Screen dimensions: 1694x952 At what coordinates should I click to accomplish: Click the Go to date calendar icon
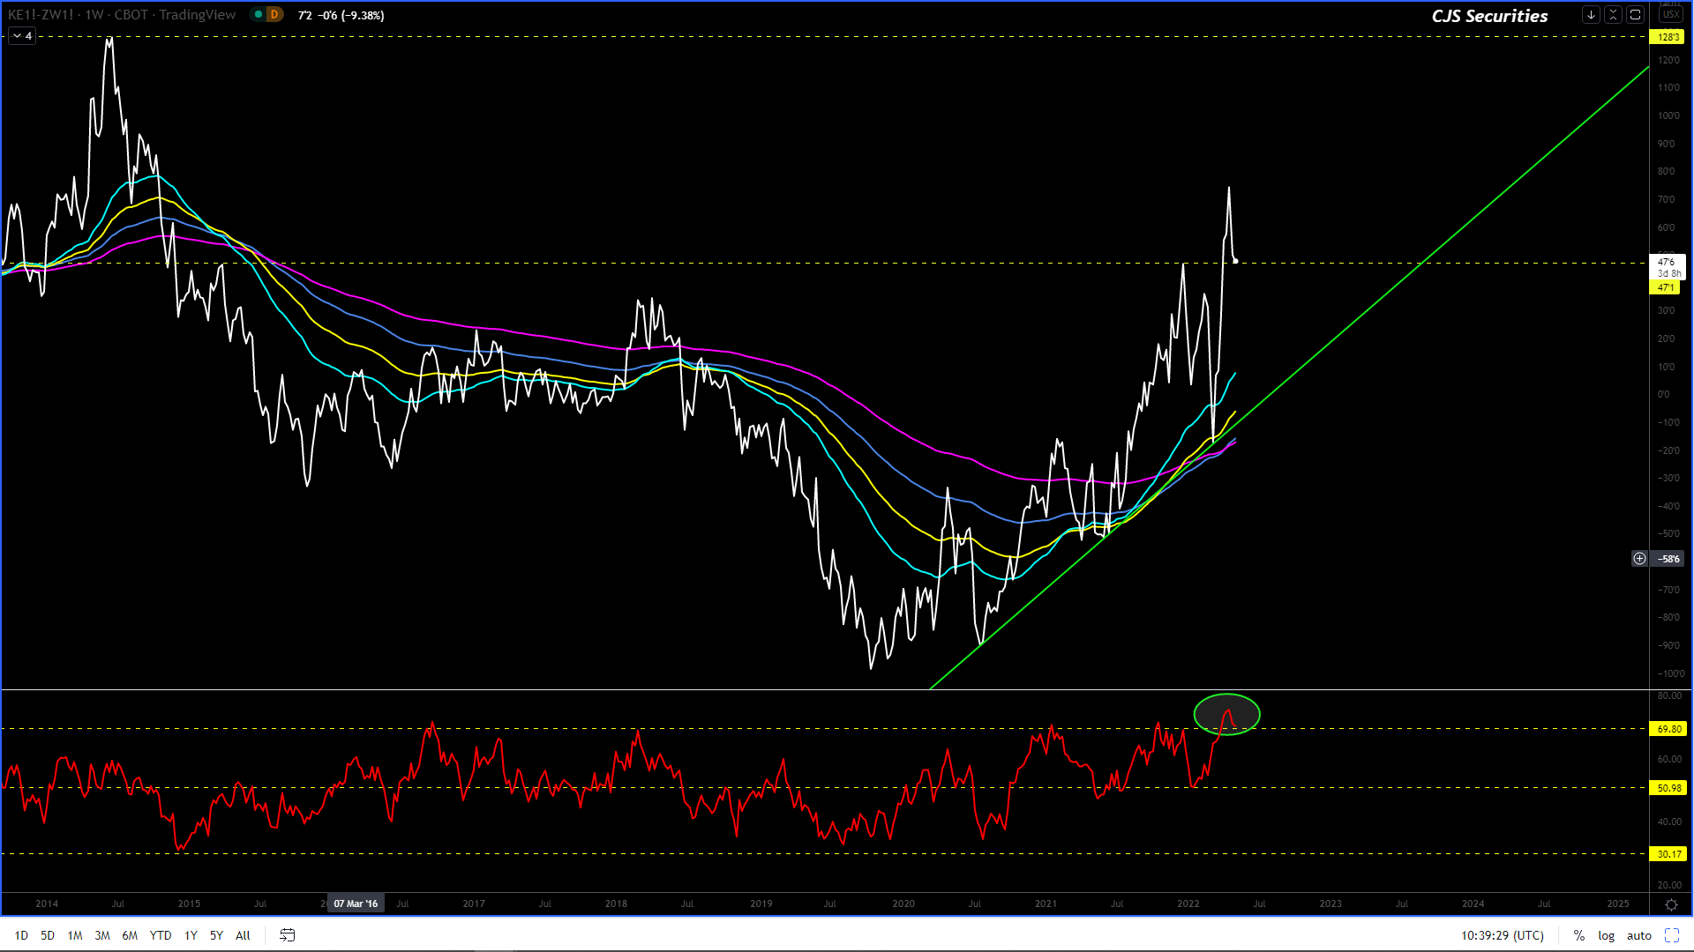287,935
